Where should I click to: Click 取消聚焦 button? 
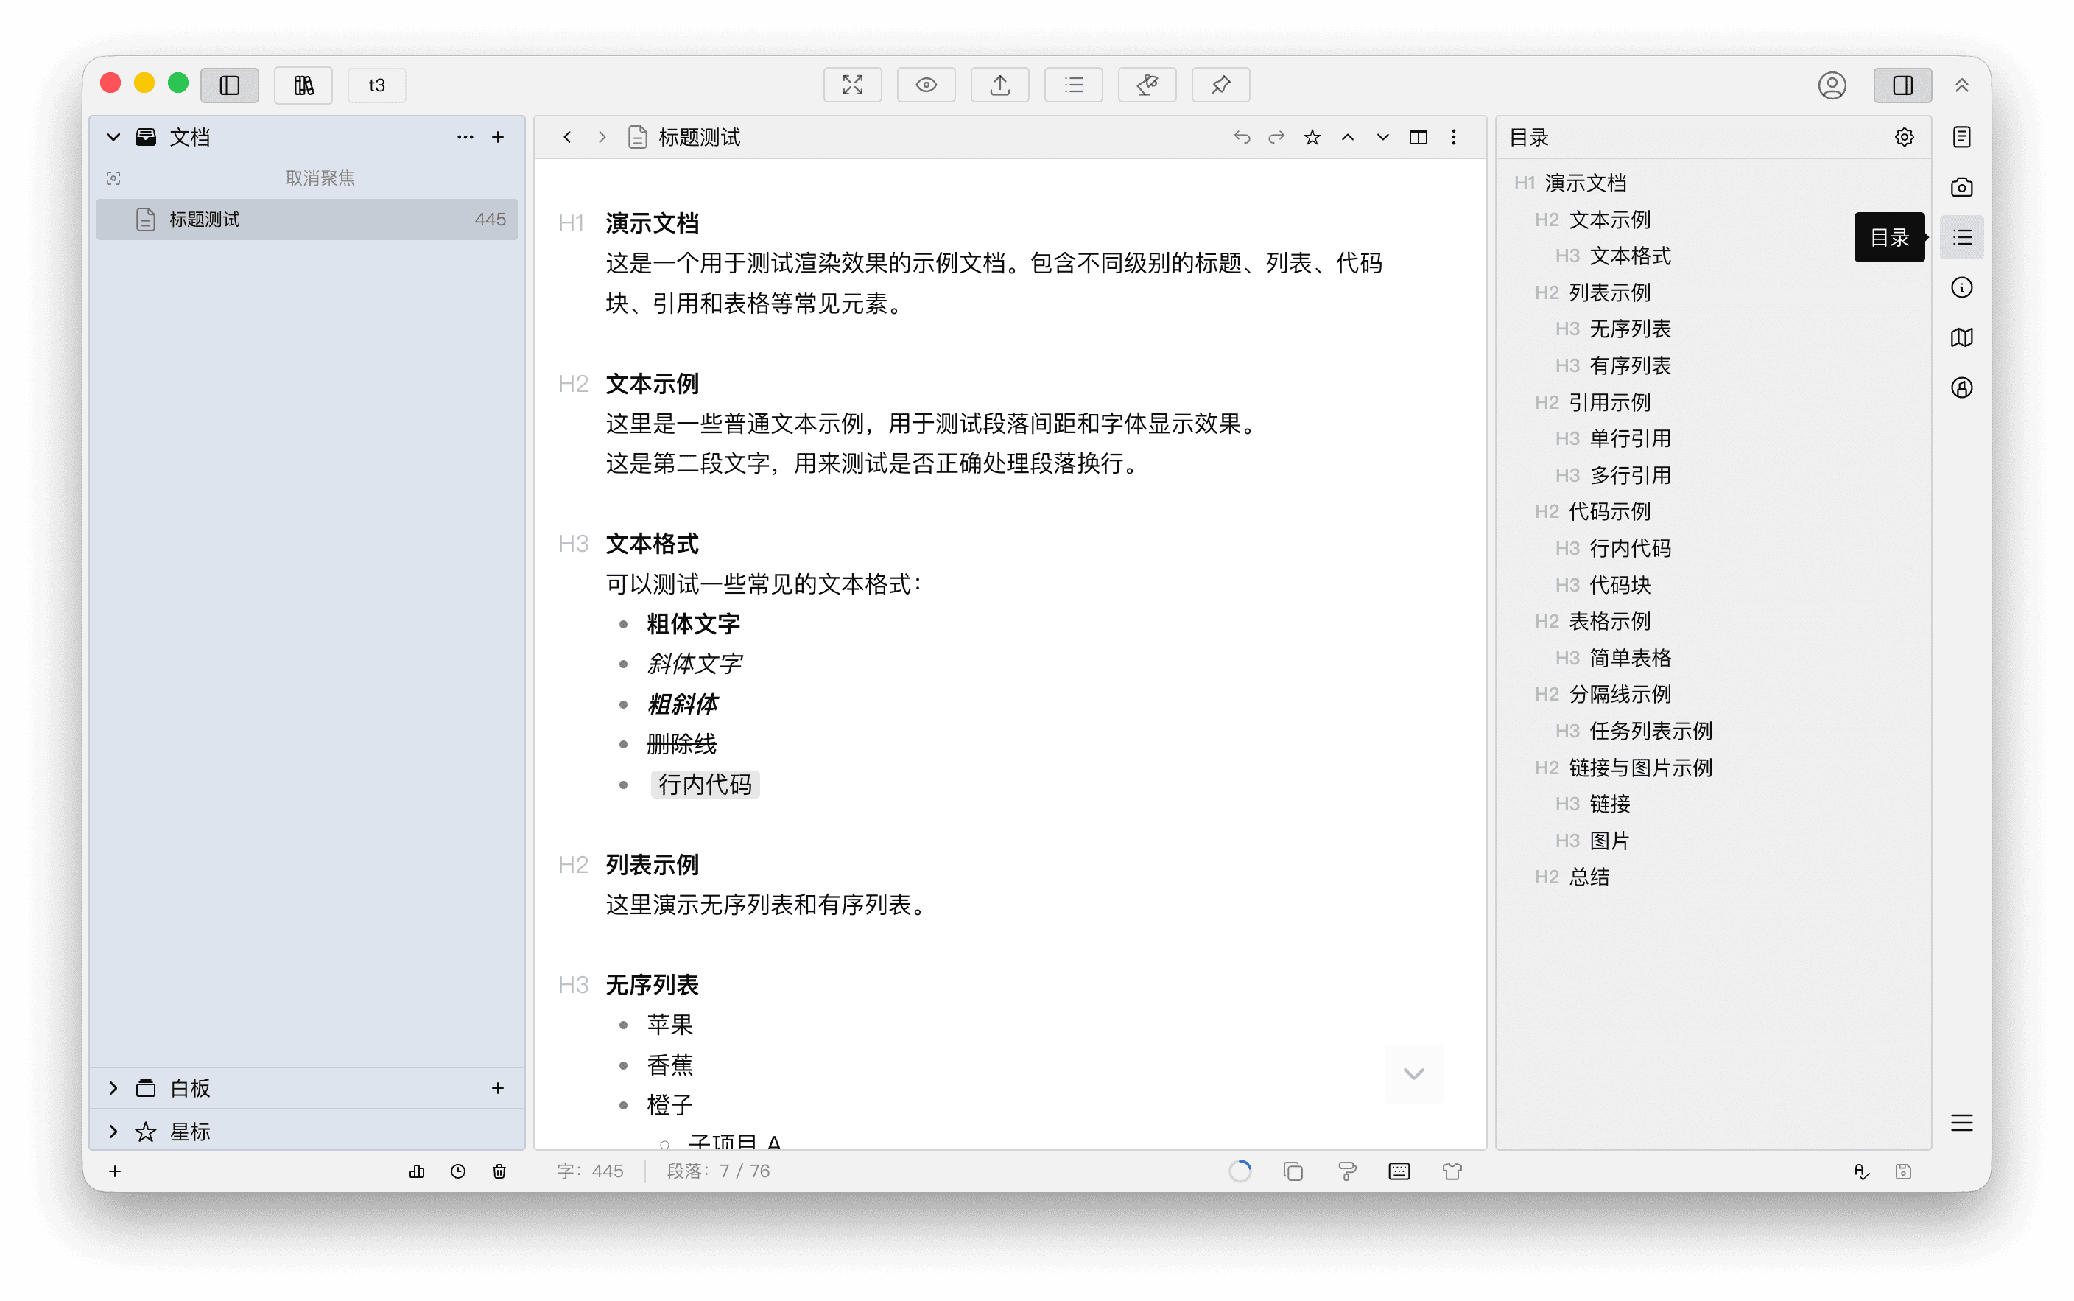pyautogui.click(x=319, y=178)
